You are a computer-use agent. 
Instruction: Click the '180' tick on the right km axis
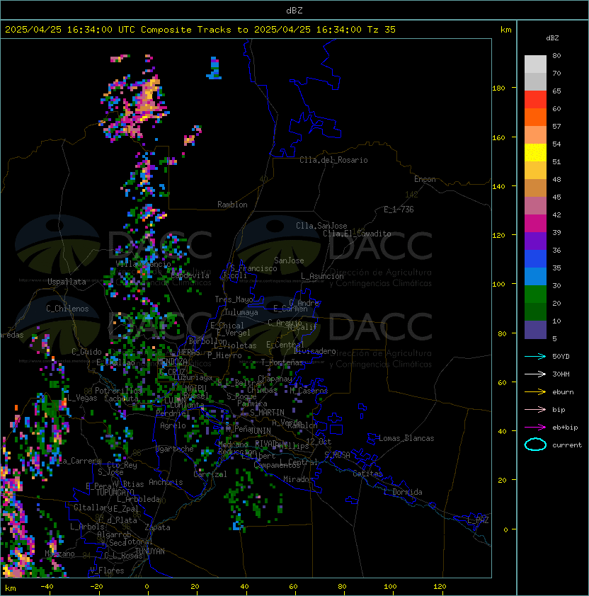pos(498,88)
